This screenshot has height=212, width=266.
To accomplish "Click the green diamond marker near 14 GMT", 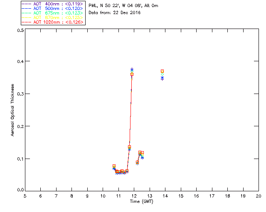I will [163, 75].
